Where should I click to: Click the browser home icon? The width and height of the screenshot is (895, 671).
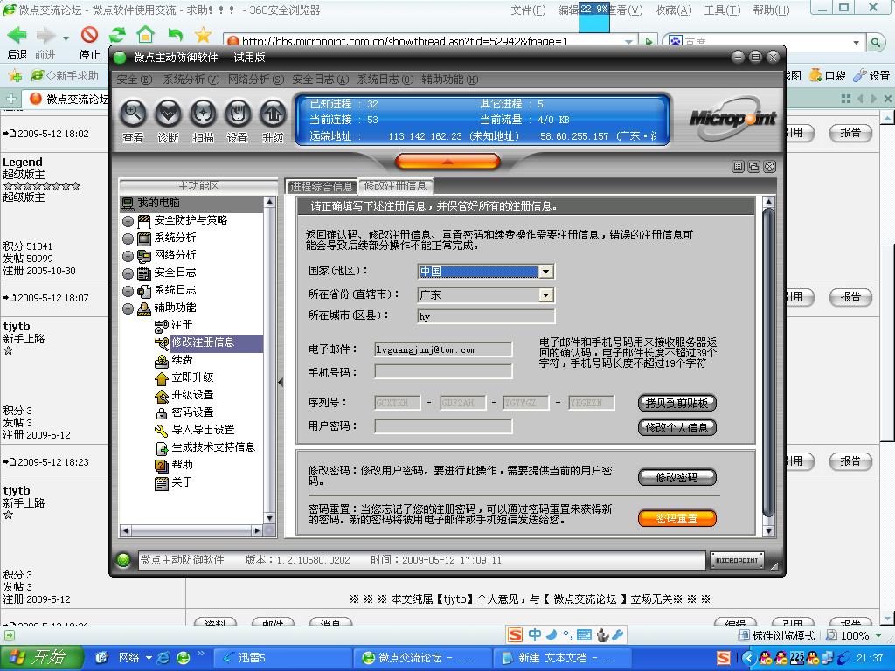click(x=146, y=35)
